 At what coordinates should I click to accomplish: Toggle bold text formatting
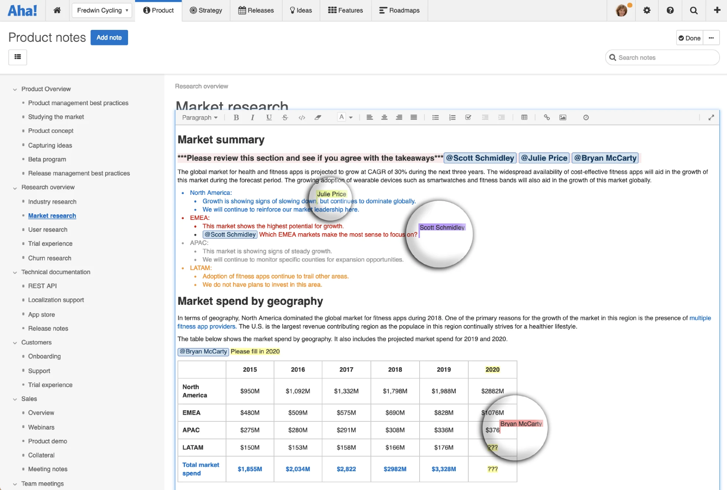[x=236, y=117]
